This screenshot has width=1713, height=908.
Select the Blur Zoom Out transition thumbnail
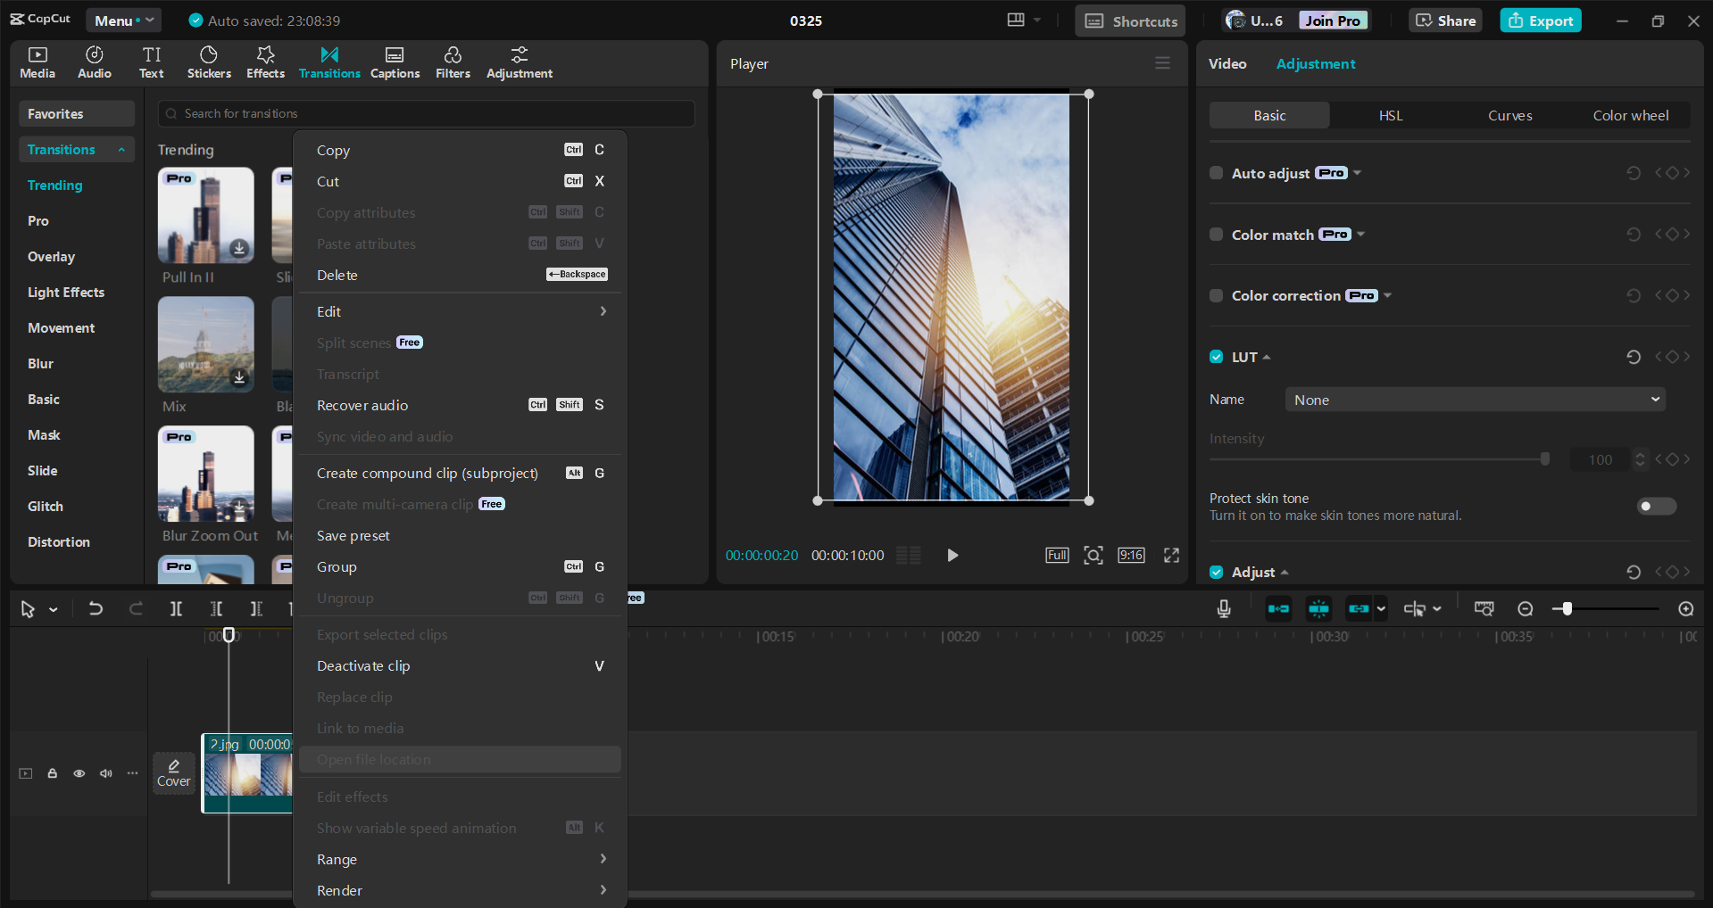click(205, 475)
